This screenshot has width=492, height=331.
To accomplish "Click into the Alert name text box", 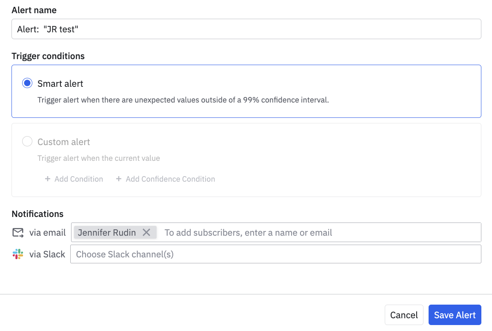I will pos(246,29).
